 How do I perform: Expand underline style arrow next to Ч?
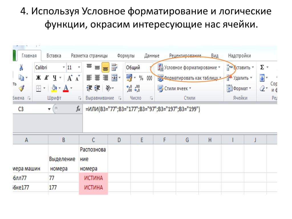(60, 78)
